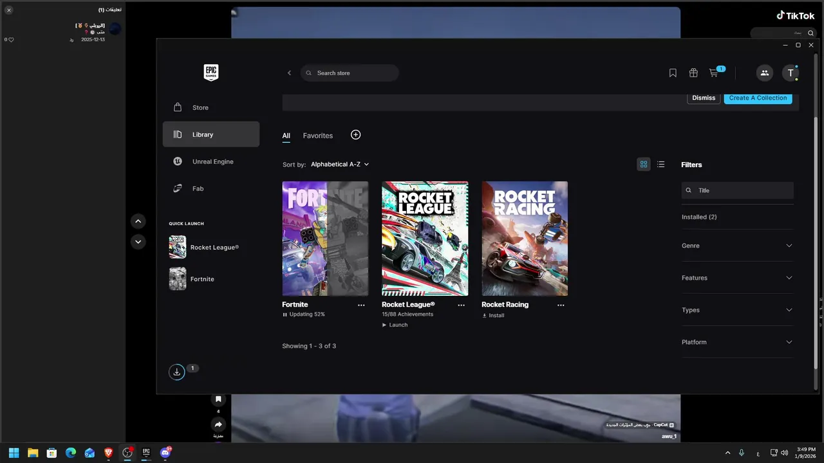Open the Fortnite cover thumbnail
Screen dimensions: 824x463
(325, 239)
